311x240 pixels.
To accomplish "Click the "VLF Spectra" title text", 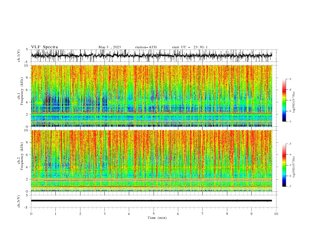I will click(x=44, y=47).
